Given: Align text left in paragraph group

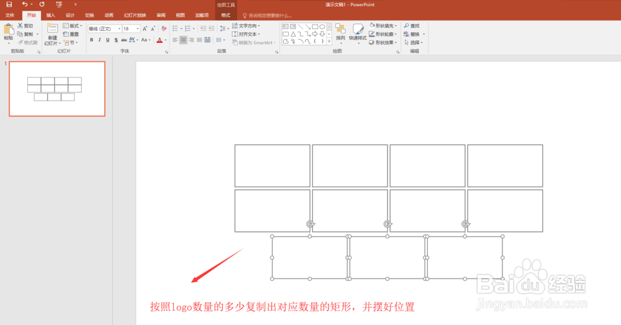Looking at the screenshot, I should 175,40.
